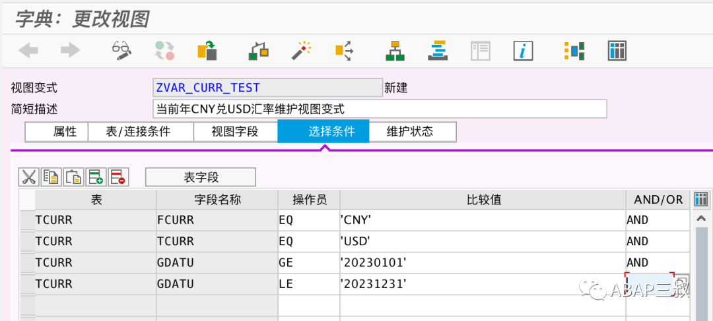Click the other object icon

pyautogui.click(x=207, y=50)
